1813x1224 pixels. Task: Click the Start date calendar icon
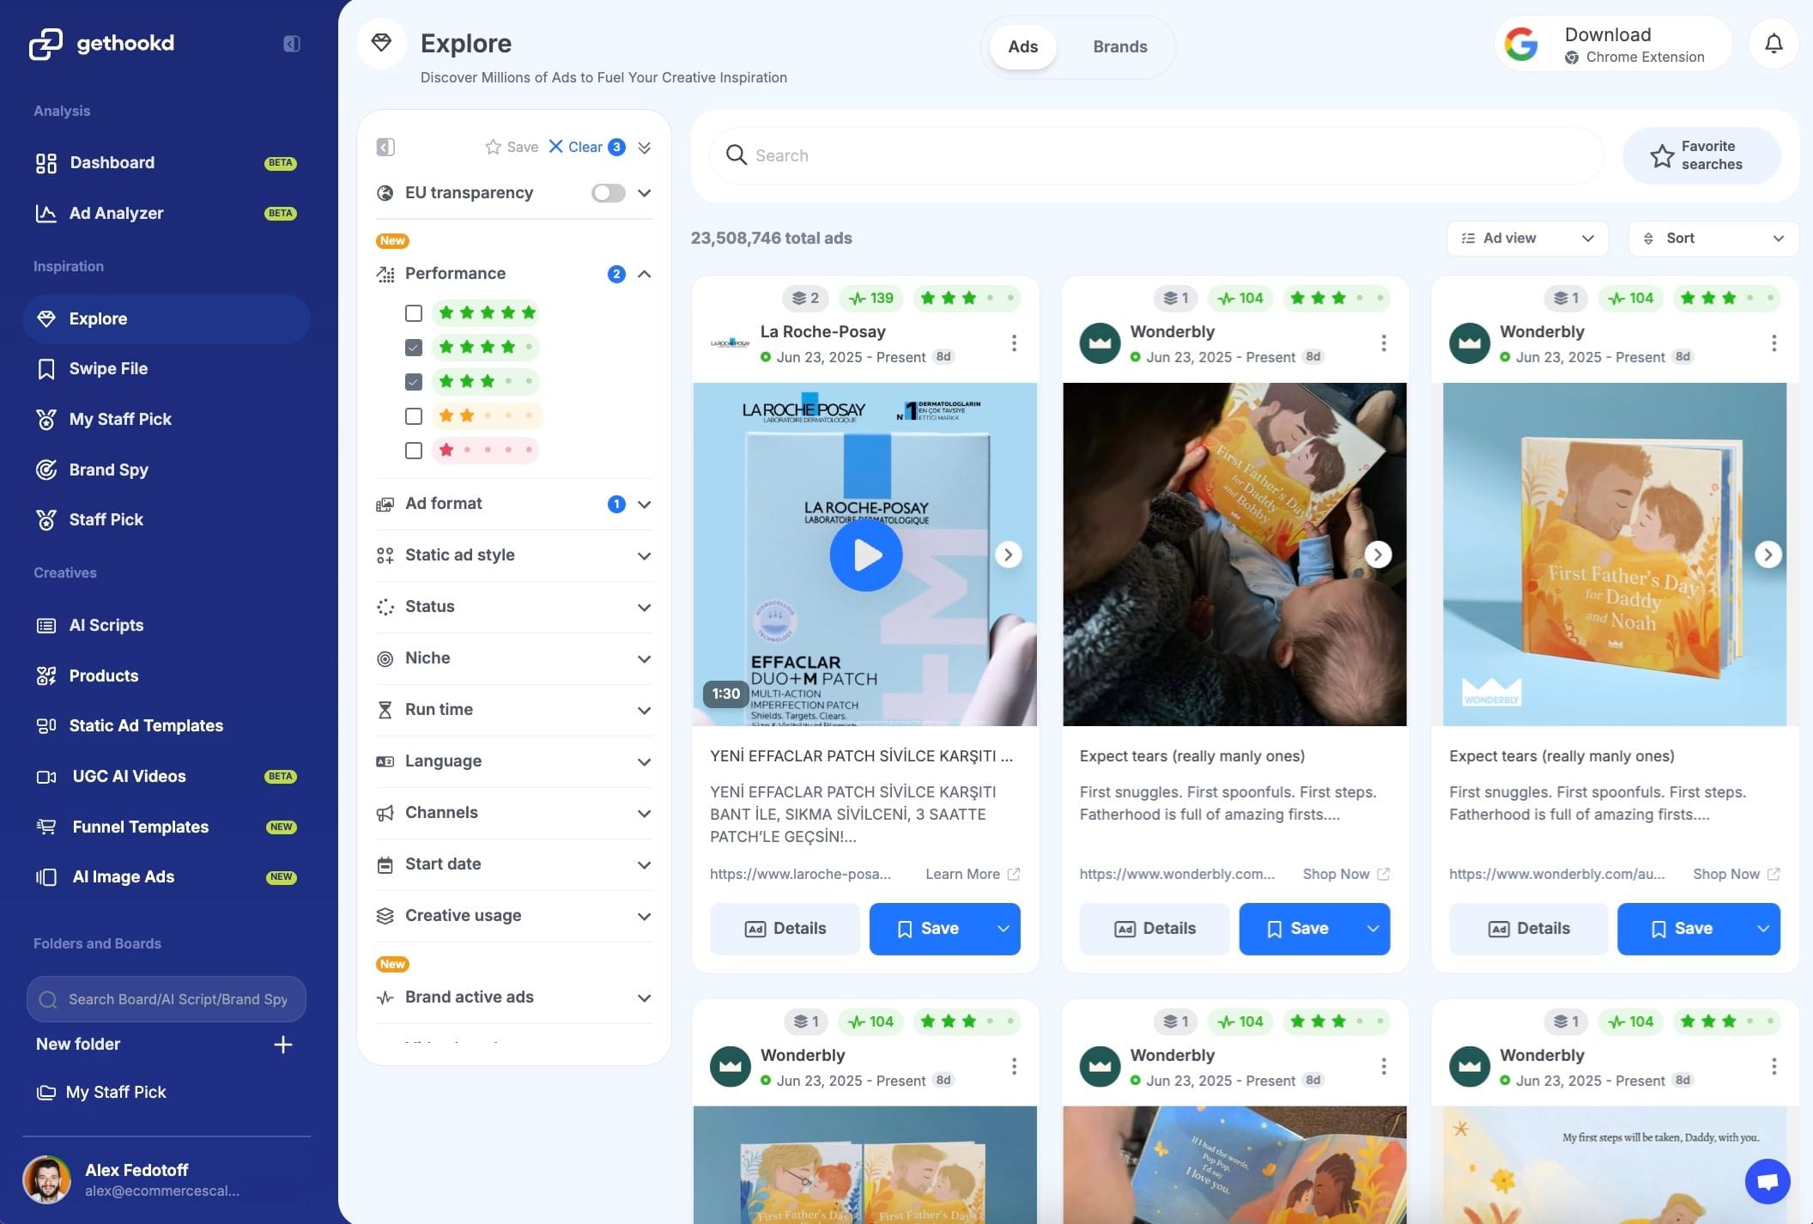coord(385,864)
